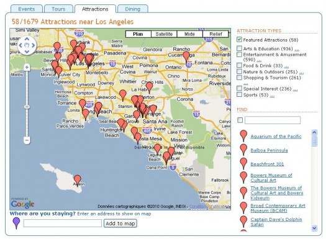
Task: Expand Arts & Education subcategories ellipsis
Action: (x=297, y=50)
